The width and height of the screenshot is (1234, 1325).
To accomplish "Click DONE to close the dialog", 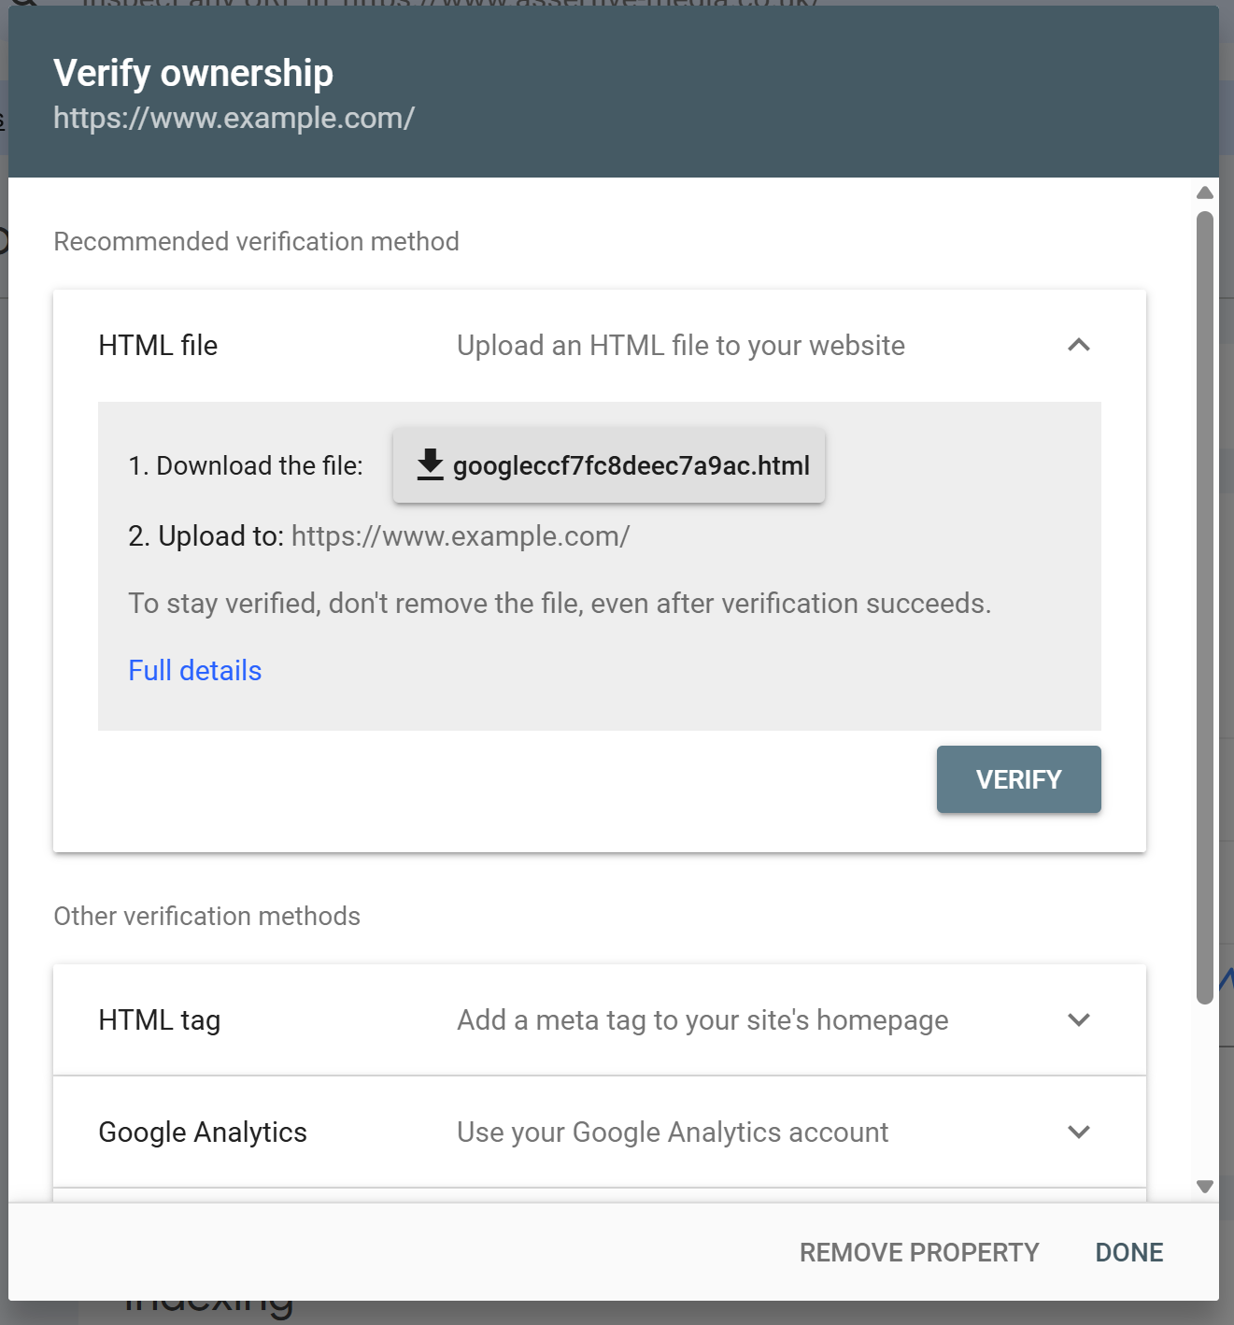I will pos(1128,1252).
